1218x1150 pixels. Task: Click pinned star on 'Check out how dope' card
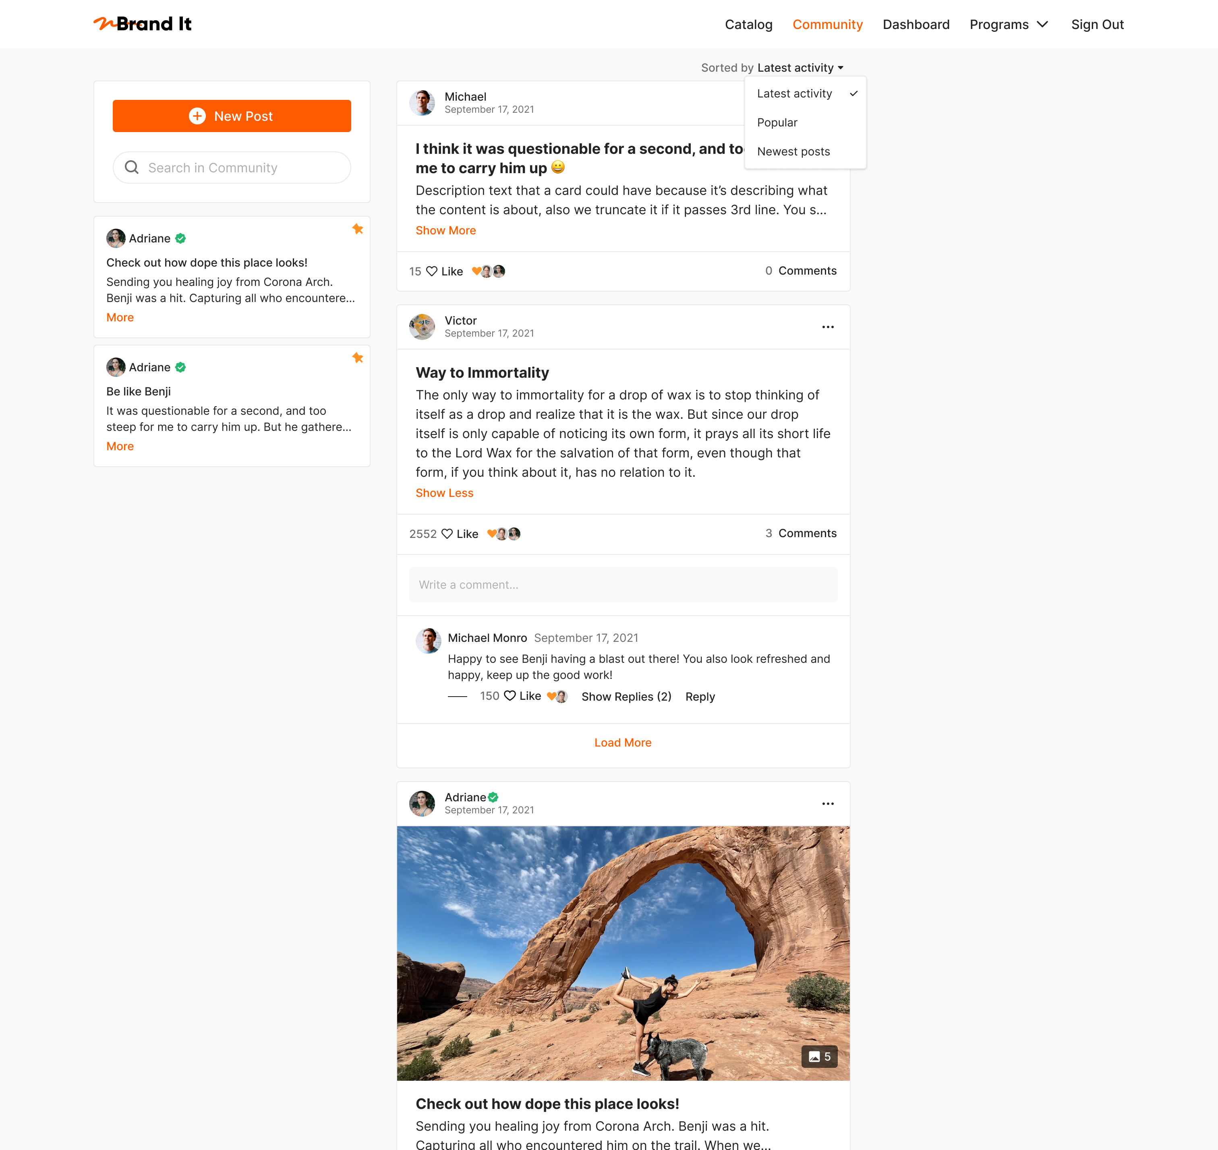(x=358, y=229)
